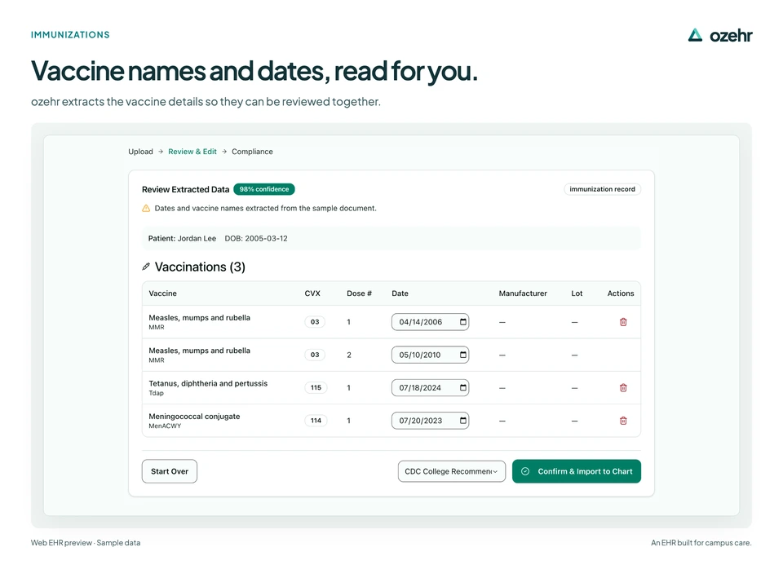Click the Actions column header

[621, 293]
